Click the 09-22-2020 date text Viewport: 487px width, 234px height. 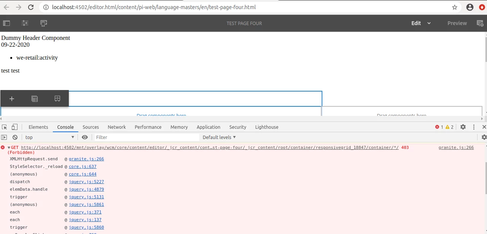15,45
